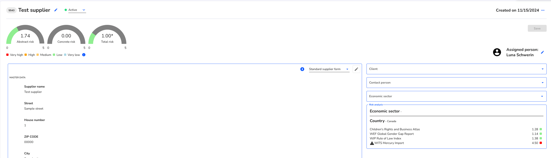This screenshot has width=551, height=158.
Task: Click the WJP Rule of Law Index row
Action: click(x=456, y=138)
